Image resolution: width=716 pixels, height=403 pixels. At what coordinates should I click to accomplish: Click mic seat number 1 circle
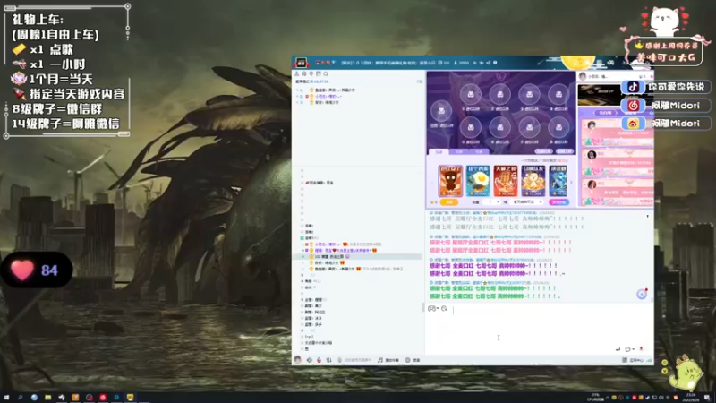click(x=471, y=95)
